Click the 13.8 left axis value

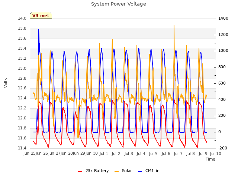22,28
